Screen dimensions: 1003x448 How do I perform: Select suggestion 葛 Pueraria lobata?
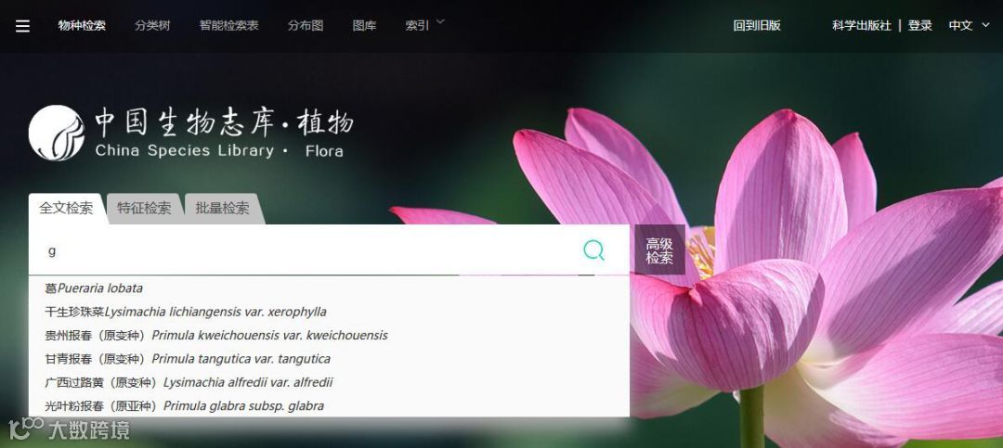(x=329, y=288)
